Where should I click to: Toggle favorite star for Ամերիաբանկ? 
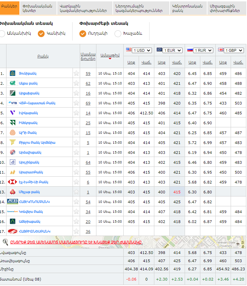click(76, 221)
